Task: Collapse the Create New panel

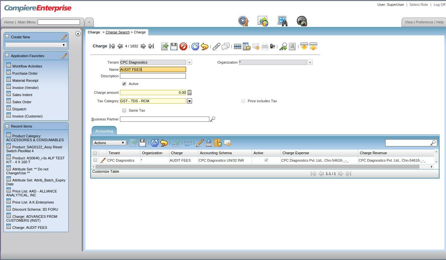Action: [7, 37]
